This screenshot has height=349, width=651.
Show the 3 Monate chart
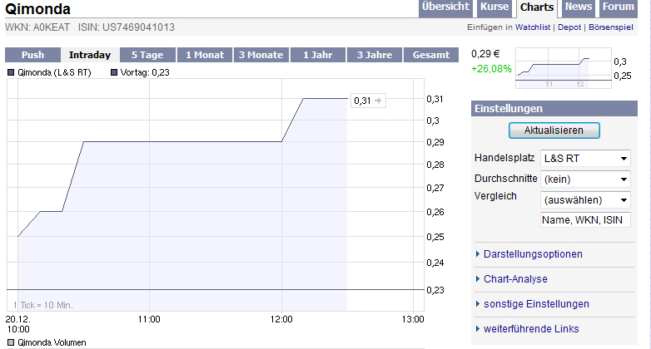click(x=261, y=55)
